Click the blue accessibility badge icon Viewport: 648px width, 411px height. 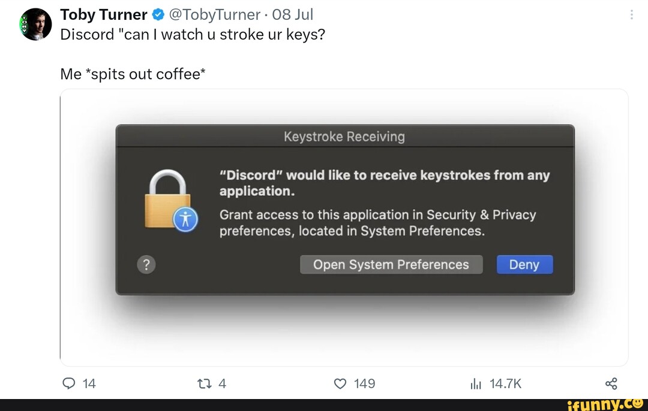(185, 219)
